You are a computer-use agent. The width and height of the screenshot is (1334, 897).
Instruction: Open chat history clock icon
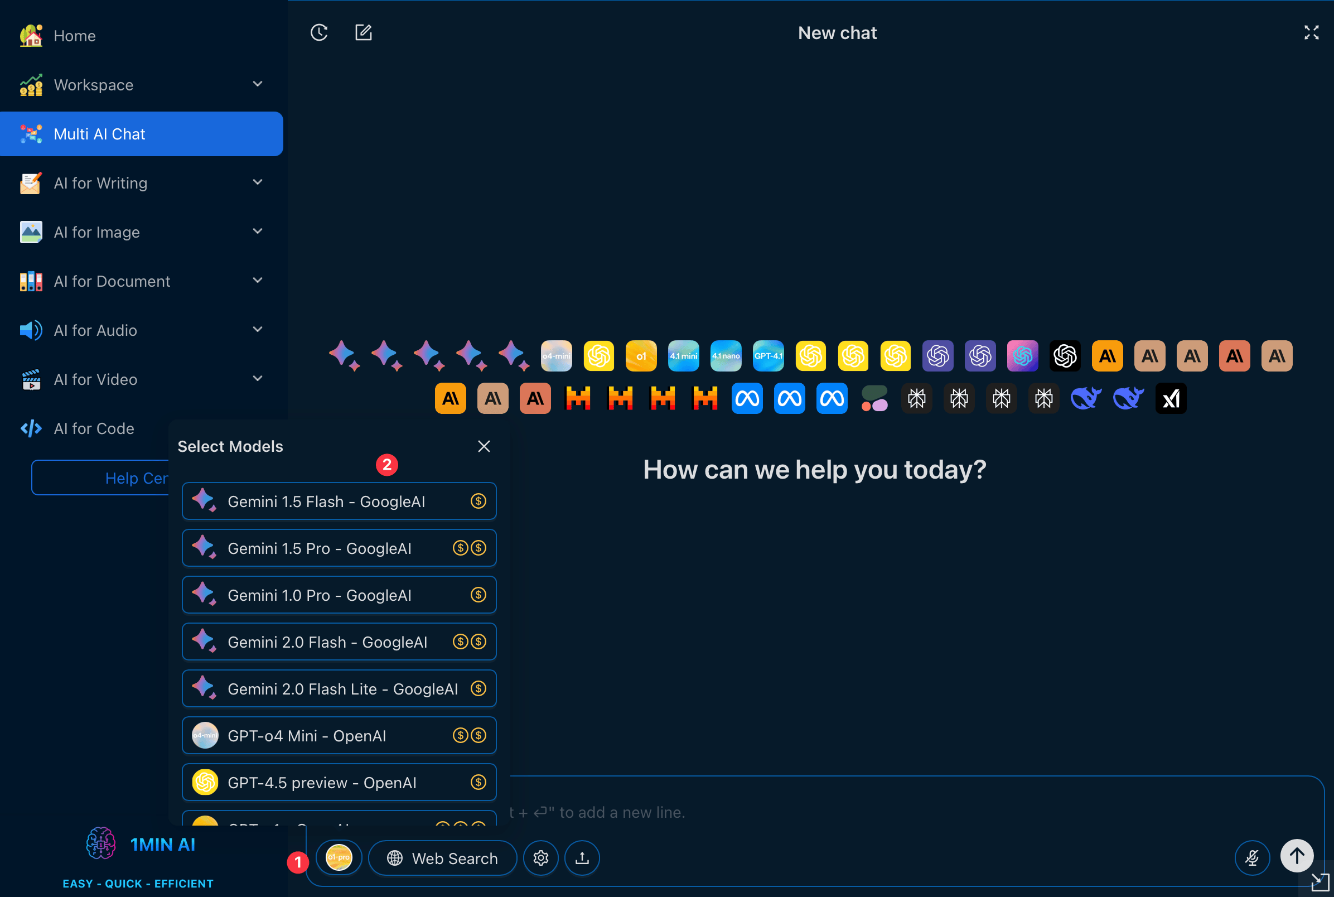319,32
